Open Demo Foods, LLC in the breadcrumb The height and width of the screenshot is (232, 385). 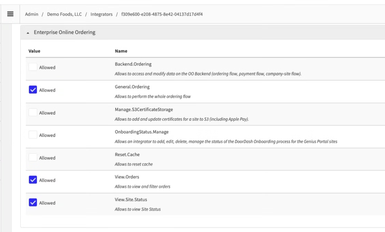coord(64,14)
